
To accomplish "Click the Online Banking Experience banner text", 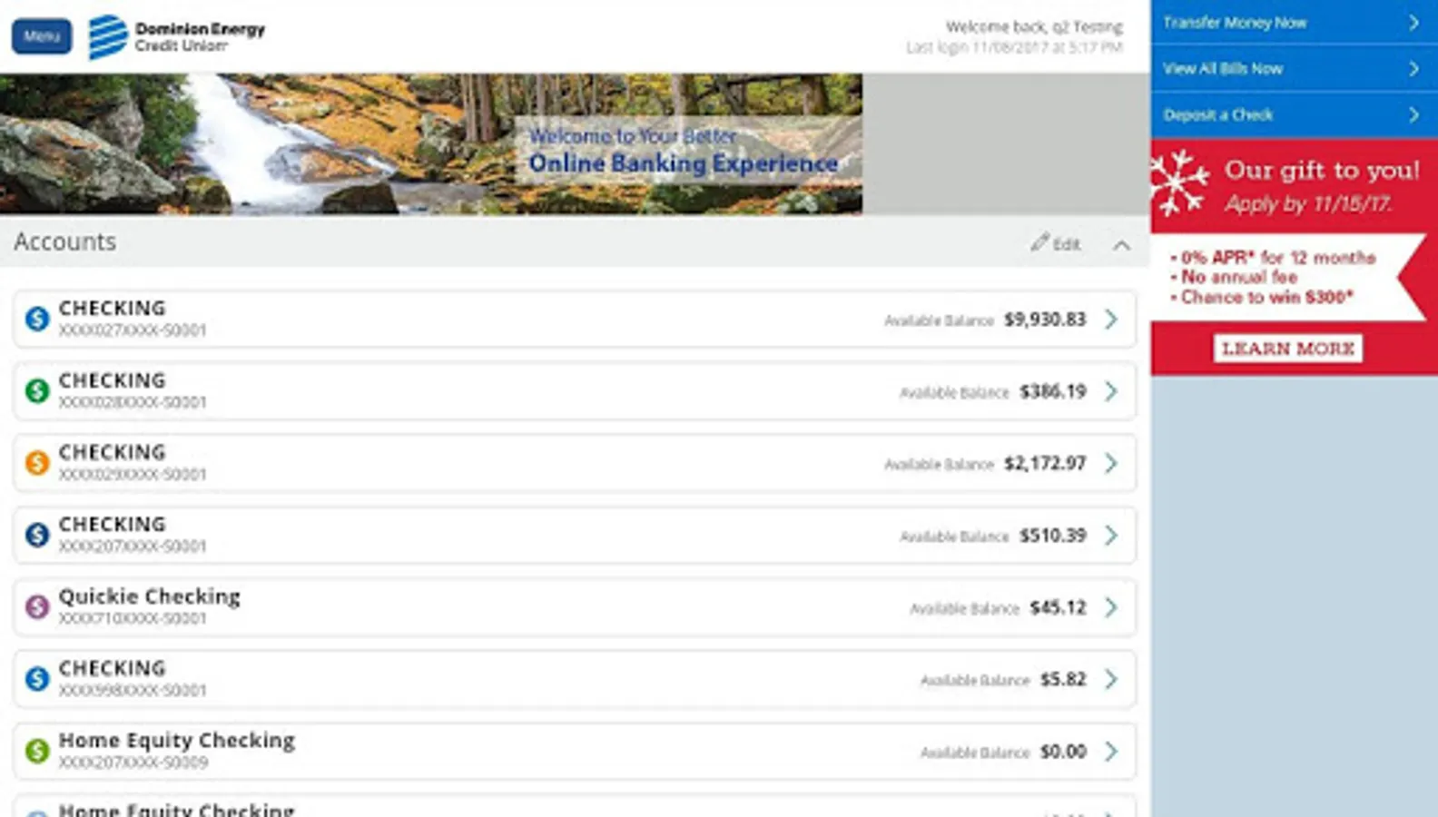I will point(684,163).
